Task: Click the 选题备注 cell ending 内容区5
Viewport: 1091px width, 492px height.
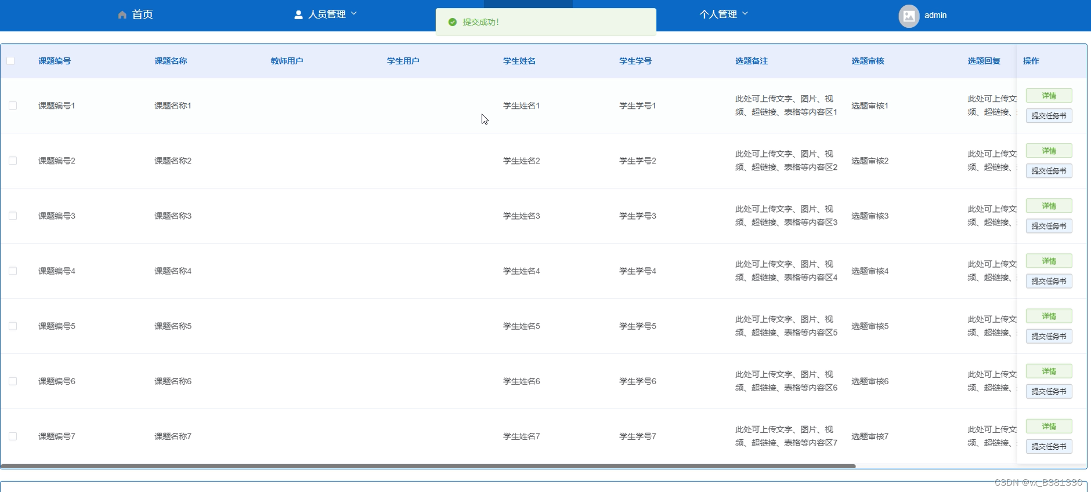Action: [x=786, y=326]
